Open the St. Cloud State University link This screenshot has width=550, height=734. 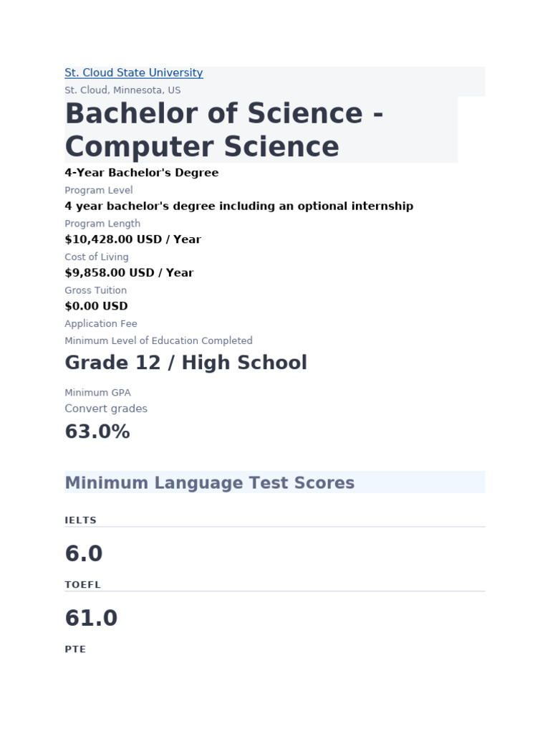[x=134, y=73]
